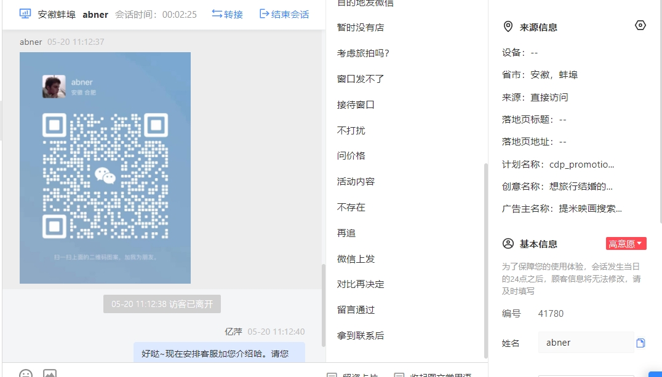Viewport: 662px width, 377px height.
Task: Select the quick reply 问价格
Action: click(351, 156)
